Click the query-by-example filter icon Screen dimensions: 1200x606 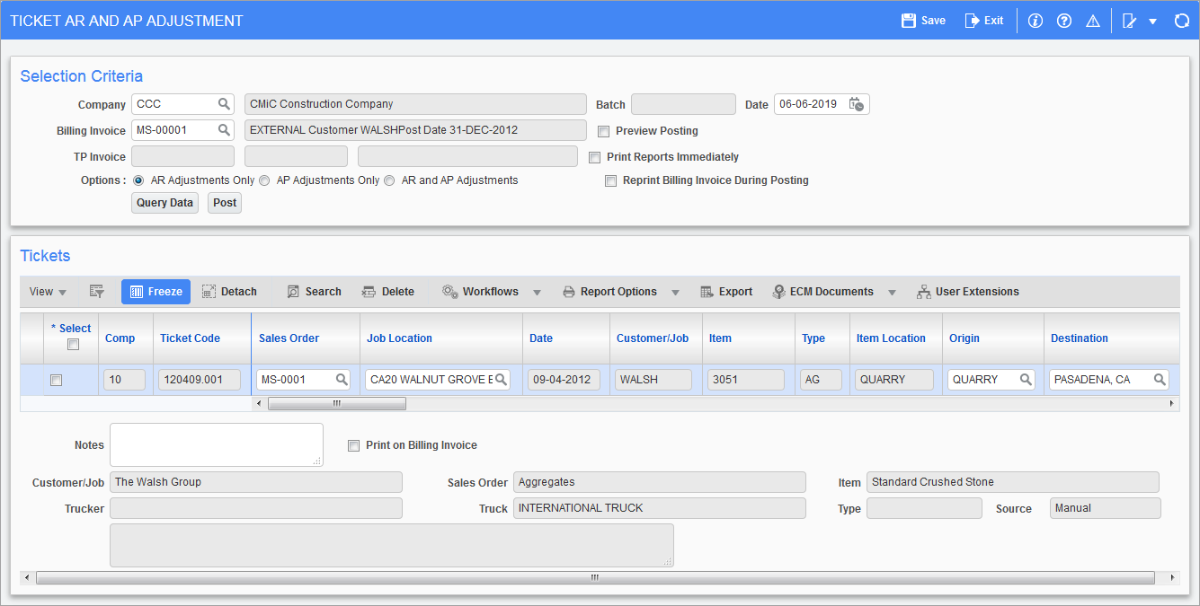pyautogui.click(x=97, y=292)
